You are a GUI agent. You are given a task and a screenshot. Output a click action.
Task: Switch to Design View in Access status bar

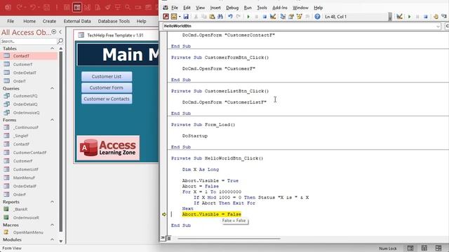[438, 248]
